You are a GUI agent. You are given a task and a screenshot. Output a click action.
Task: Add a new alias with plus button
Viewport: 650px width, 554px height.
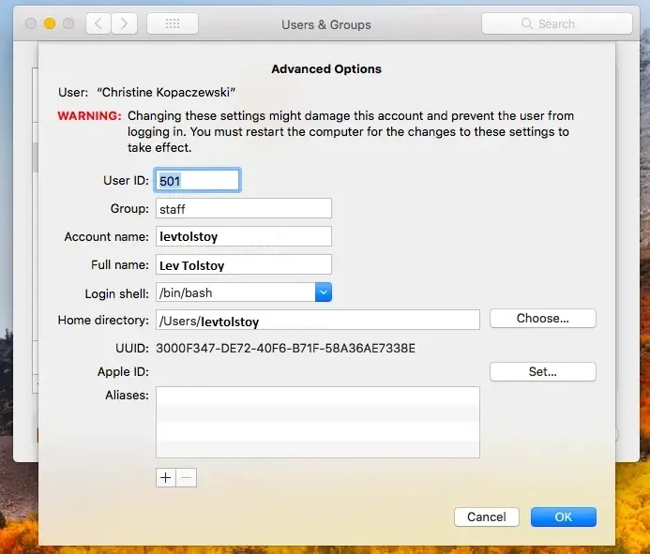click(166, 477)
